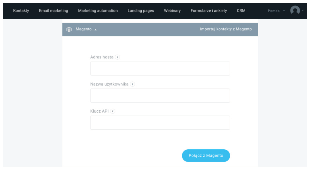The width and height of the screenshot is (310, 172).
Task: Expand the Pomoc dropdown arrow
Action: pos(284,11)
